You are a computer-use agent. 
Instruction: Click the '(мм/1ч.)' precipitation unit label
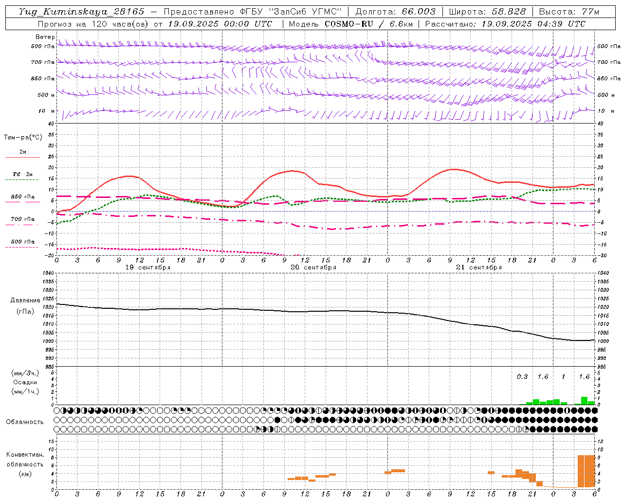25,391
